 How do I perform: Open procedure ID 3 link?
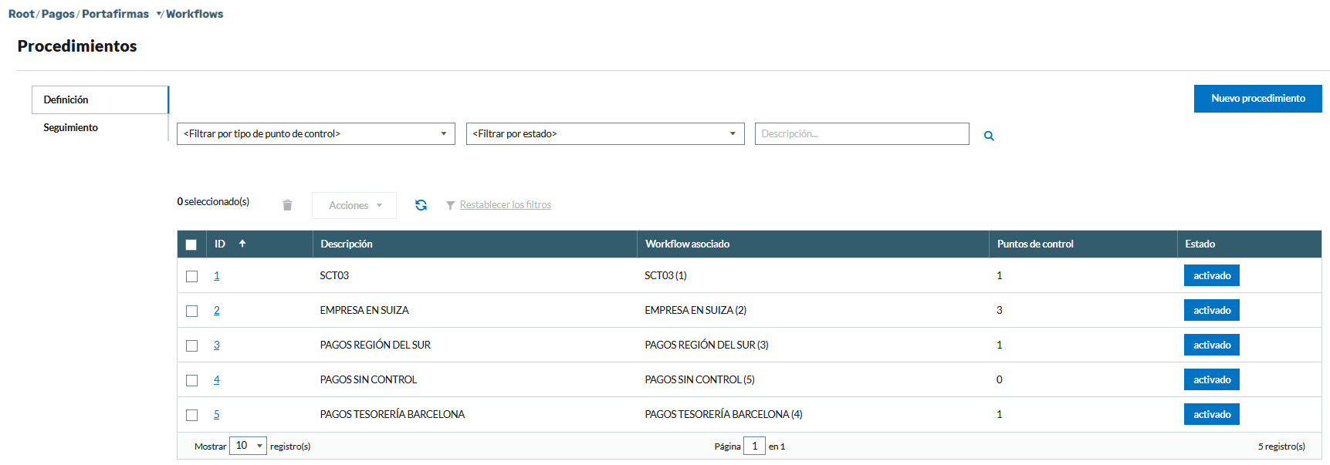click(x=216, y=345)
